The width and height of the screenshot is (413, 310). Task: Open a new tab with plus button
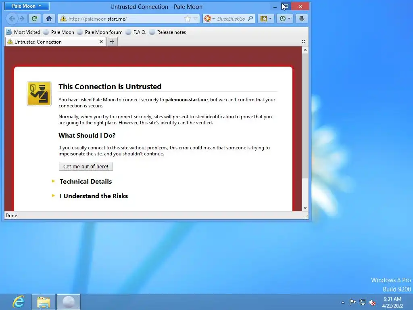(x=112, y=42)
